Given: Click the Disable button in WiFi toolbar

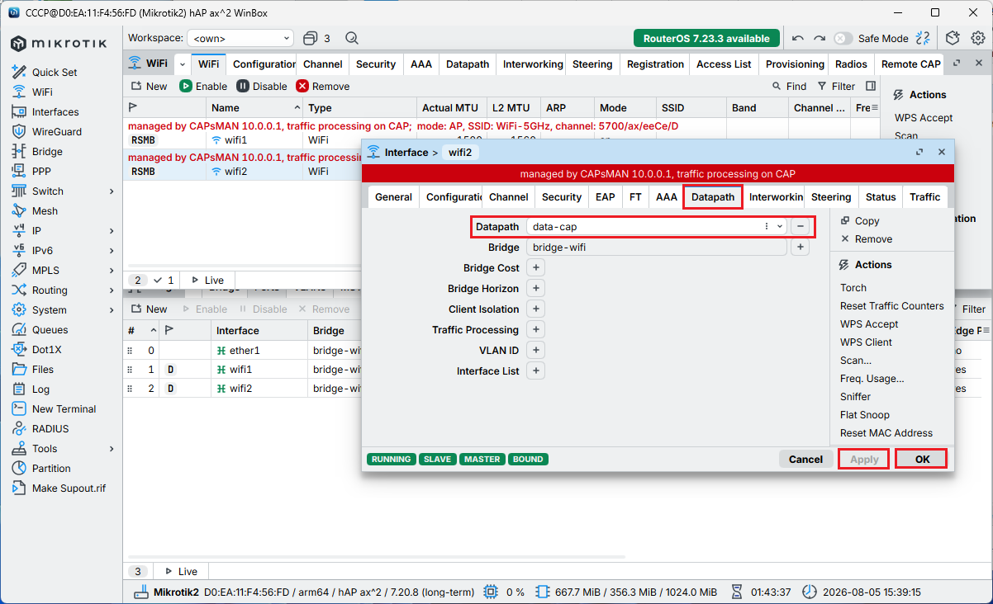Looking at the screenshot, I should (x=262, y=86).
